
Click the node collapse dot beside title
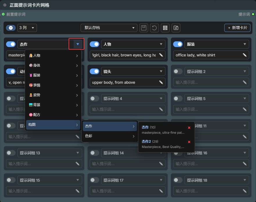[x=5, y=5]
